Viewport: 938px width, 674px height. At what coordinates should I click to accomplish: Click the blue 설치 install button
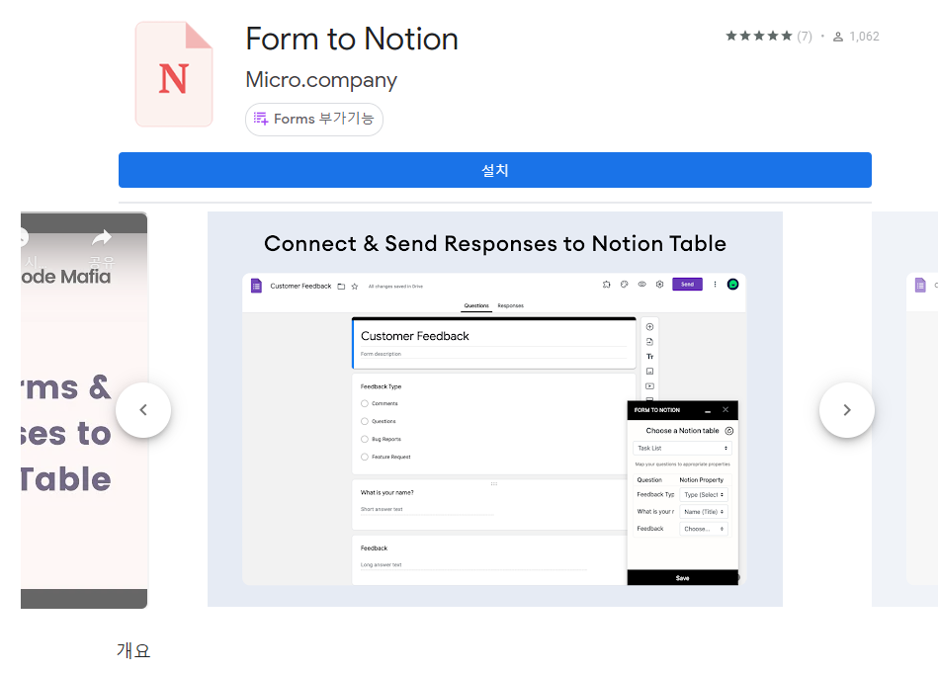tap(495, 170)
